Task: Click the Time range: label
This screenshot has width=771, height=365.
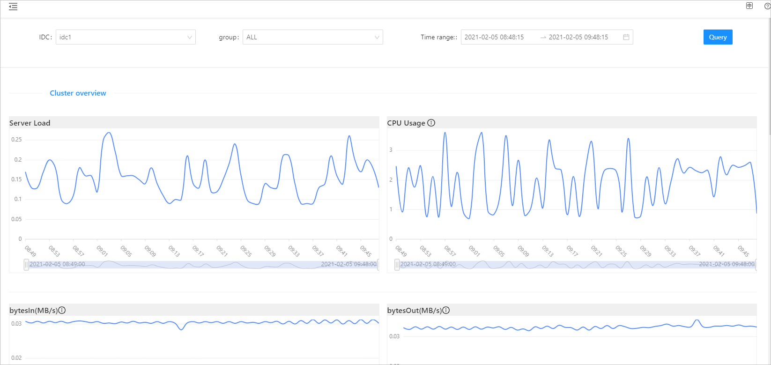Action: (x=439, y=37)
